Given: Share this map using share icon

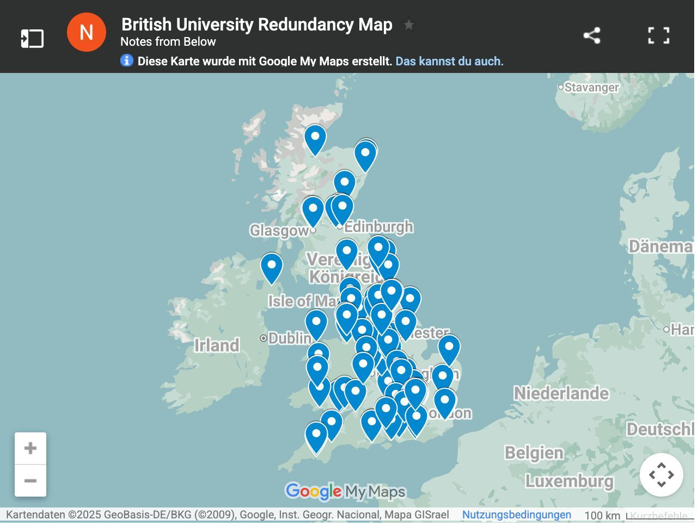Looking at the screenshot, I should click(x=592, y=36).
